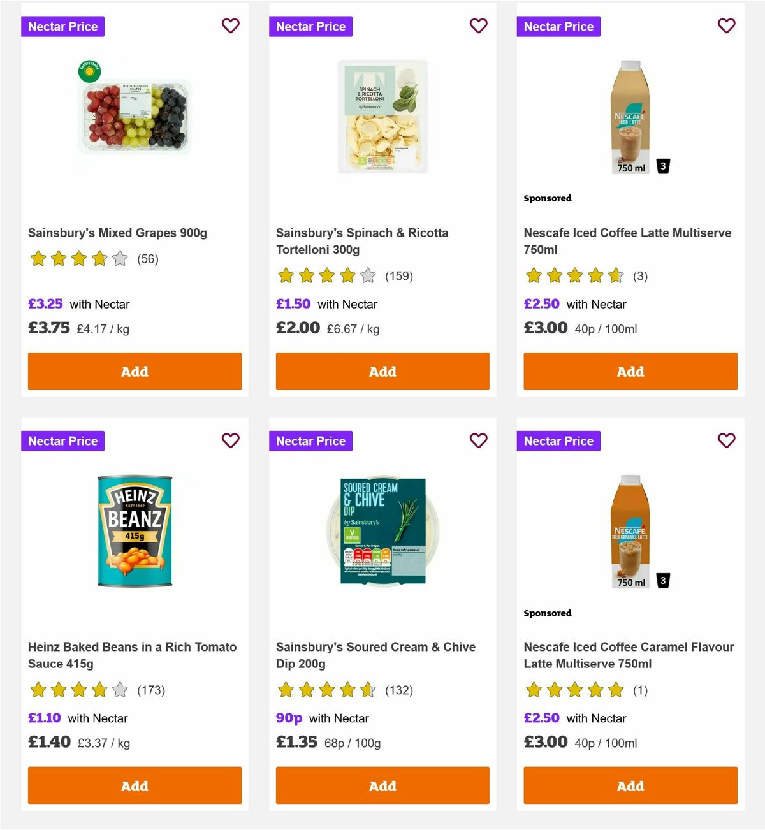Click the Nectar Price badge on Mixed Grapes
This screenshot has height=830, width=765.
[62, 26]
